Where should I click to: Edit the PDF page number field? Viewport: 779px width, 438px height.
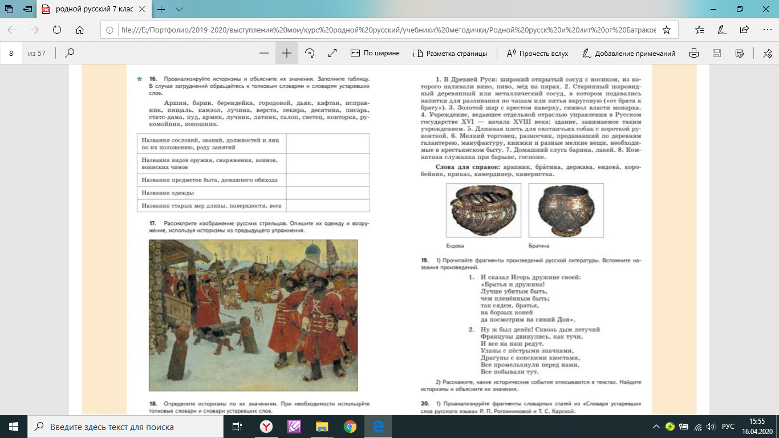pyautogui.click(x=11, y=53)
